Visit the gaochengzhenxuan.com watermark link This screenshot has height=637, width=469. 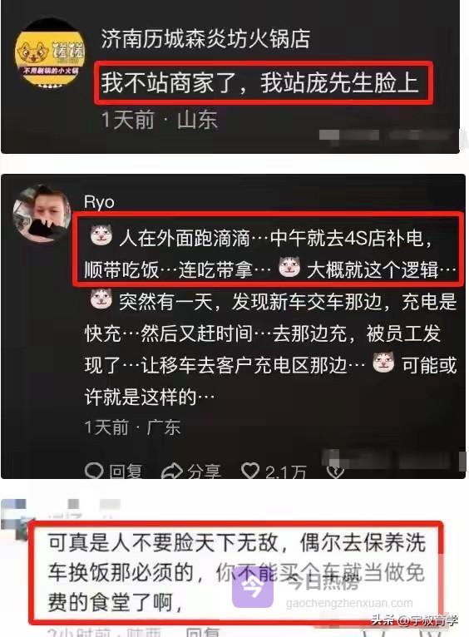coord(349,603)
